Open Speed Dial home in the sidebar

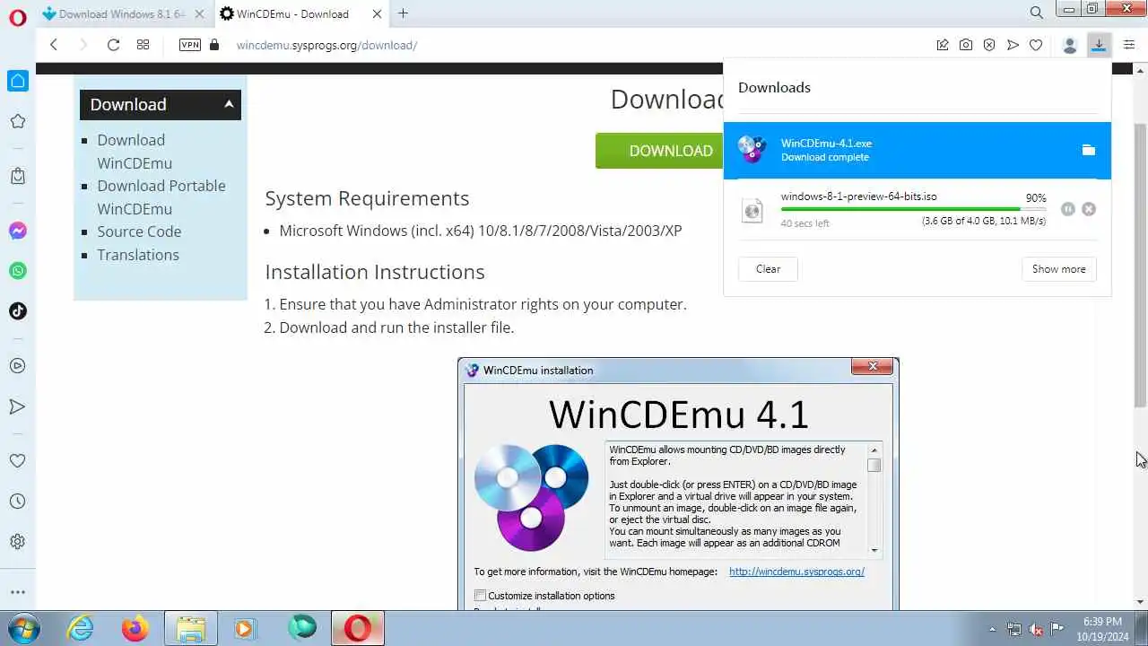tap(17, 81)
